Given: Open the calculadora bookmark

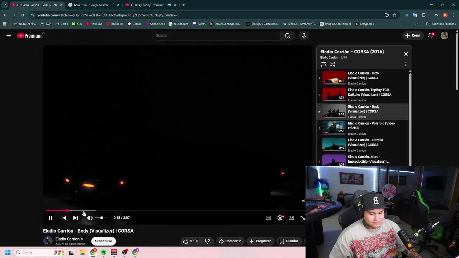Looking at the screenshot, I should 178,24.
